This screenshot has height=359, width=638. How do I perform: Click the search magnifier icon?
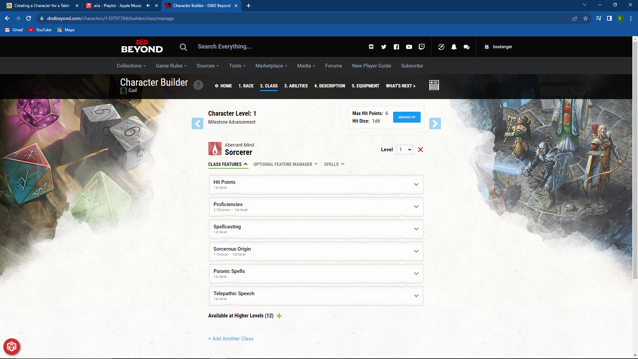coord(183,47)
